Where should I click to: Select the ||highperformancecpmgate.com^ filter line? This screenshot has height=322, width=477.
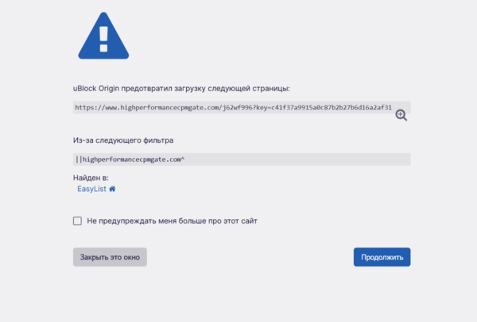tap(131, 159)
